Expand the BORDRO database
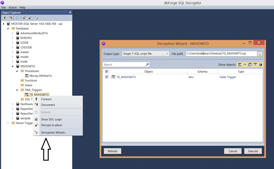The height and width of the screenshot is (169, 274). coord(13,38)
